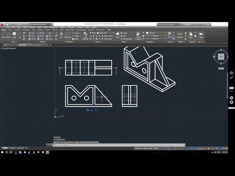Open the AutoCAD application menu
The height and width of the screenshot is (176, 235).
tap(2, 25)
